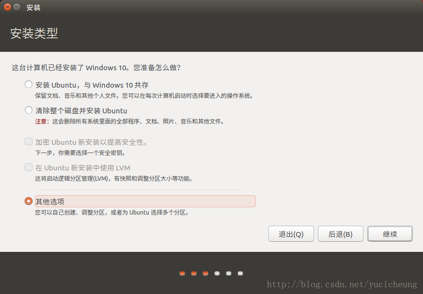Close the installer window
Screen dimensions: 423x294
pos(8,7)
